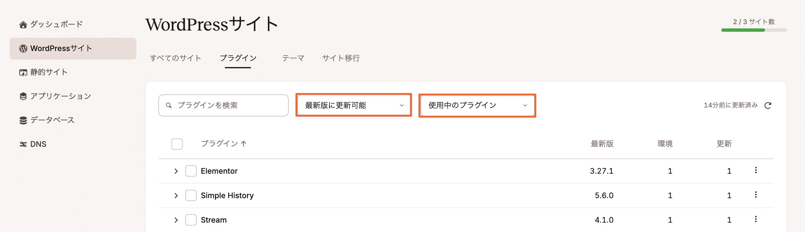The image size is (805, 232).
Task: Expand the Simple History plugin row
Action: click(x=176, y=195)
